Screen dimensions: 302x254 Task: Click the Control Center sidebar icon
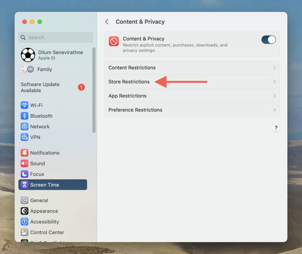tap(24, 232)
